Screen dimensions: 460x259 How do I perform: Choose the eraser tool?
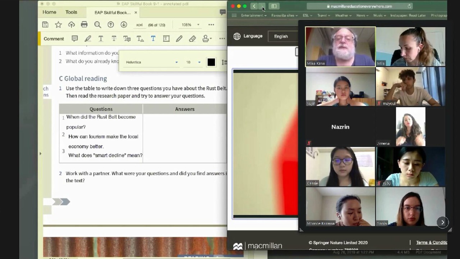(x=192, y=39)
